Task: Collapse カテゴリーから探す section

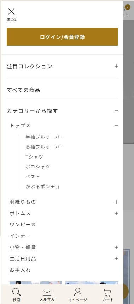Action: 116,111
